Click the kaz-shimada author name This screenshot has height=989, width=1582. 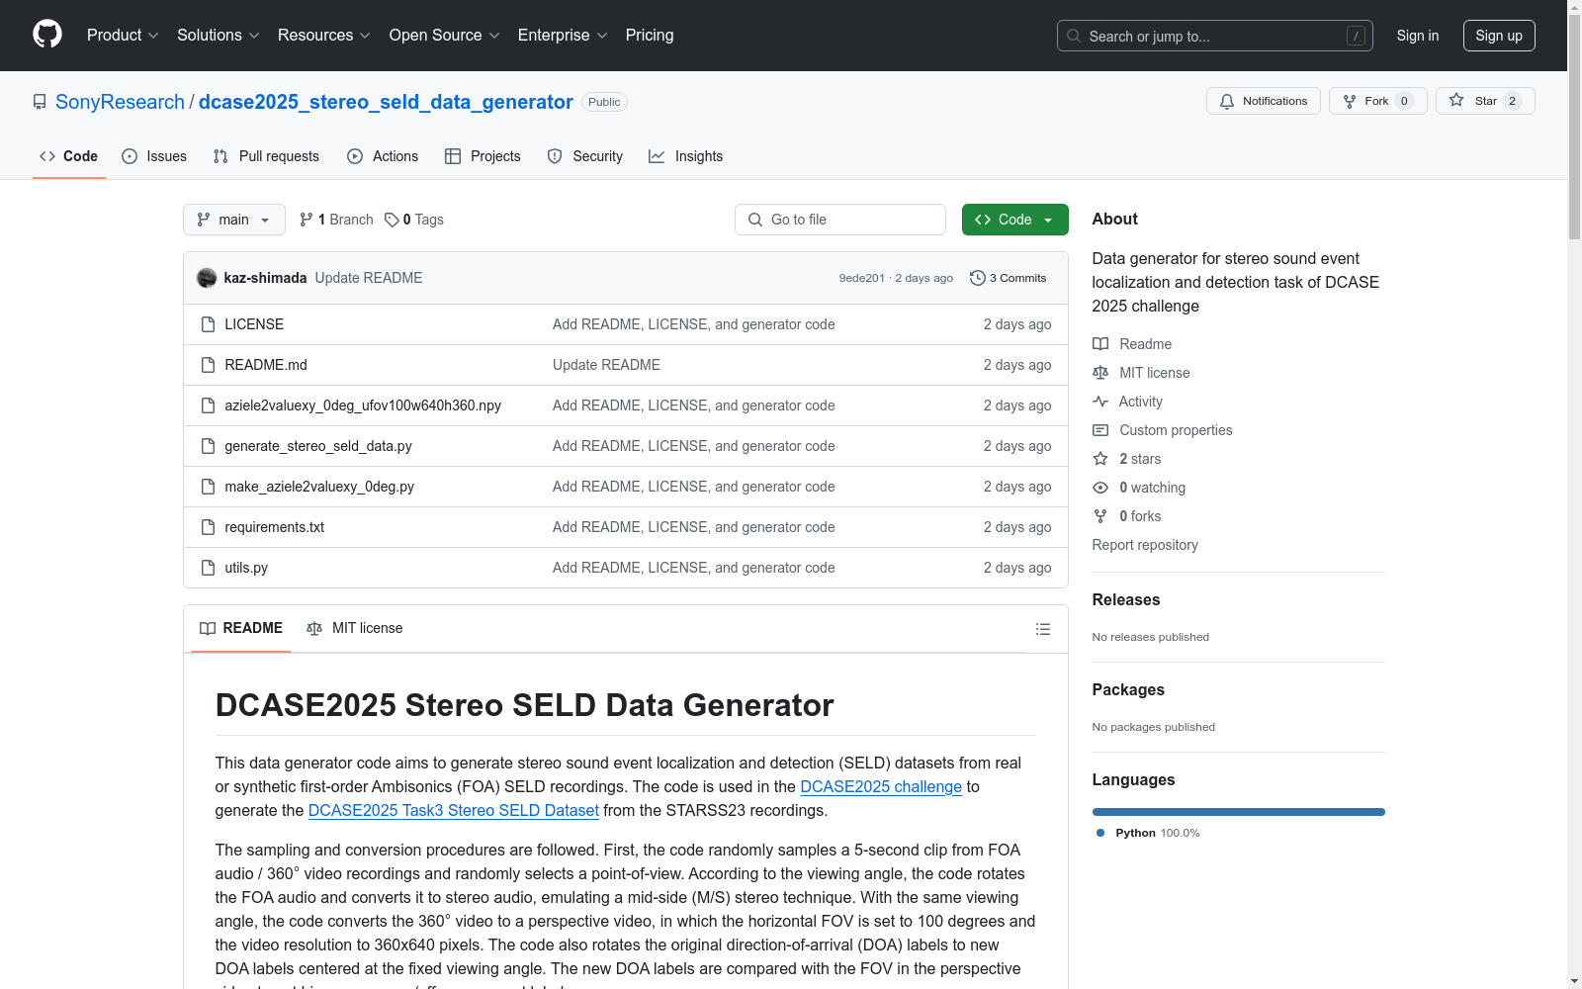coord(265,278)
